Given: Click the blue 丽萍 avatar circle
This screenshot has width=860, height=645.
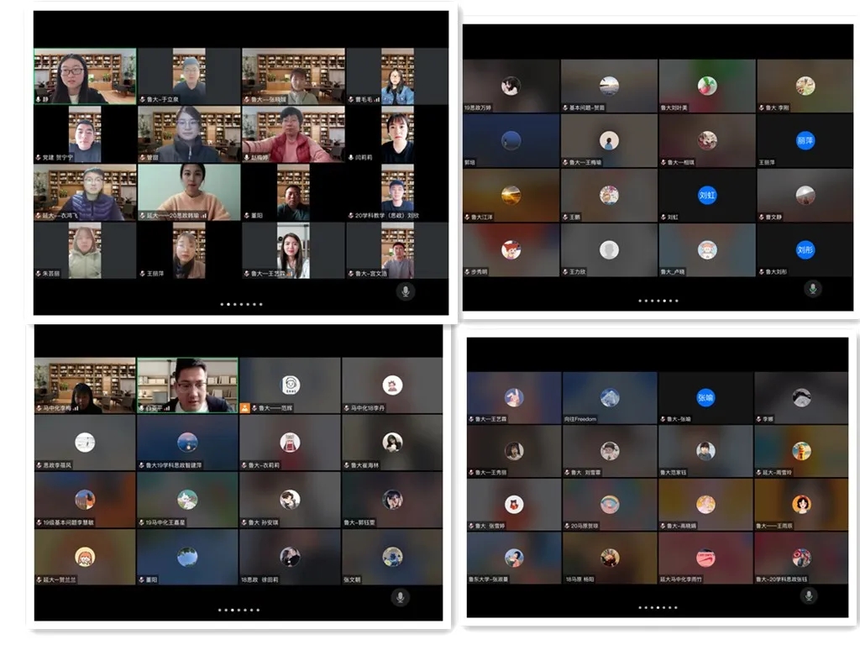Looking at the screenshot, I should pos(805,141).
